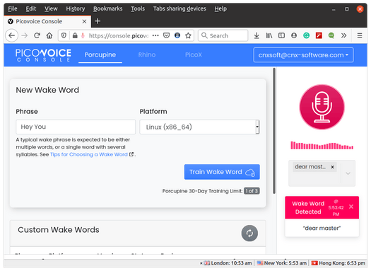
Task: Click the Pocket save icon in address bar
Action: pyautogui.click(x=166, y=35)
